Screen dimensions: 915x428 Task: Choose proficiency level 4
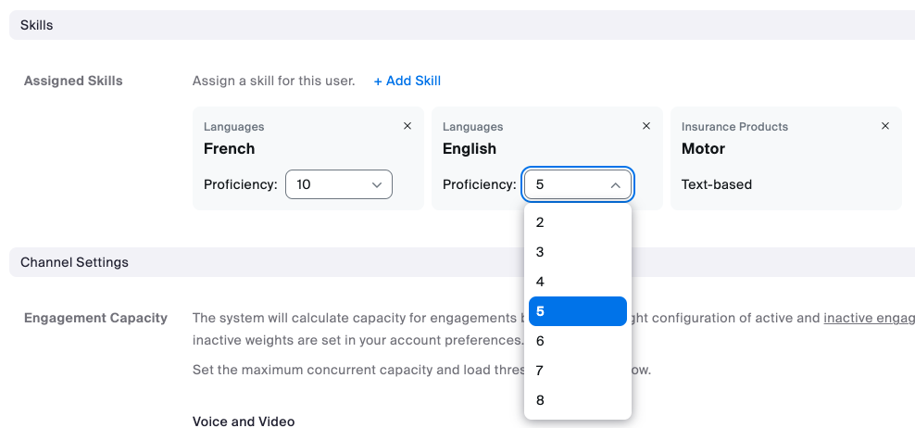[x=578, y=282]
